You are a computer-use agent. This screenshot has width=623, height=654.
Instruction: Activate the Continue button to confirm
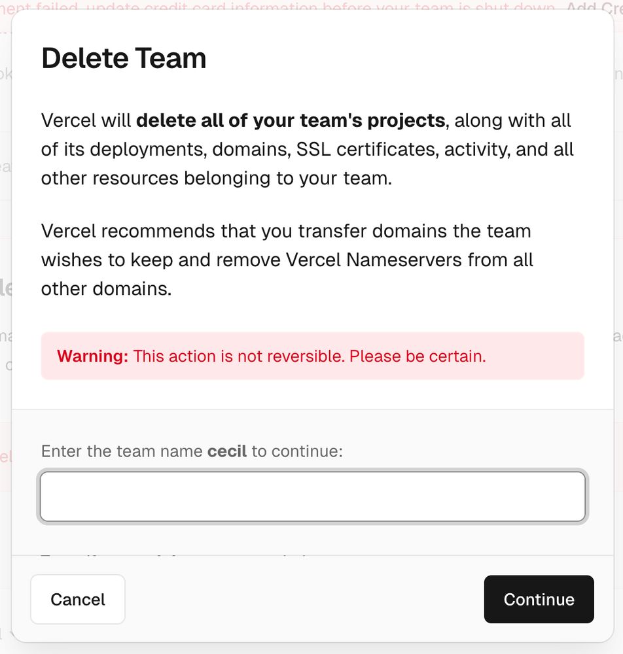(x=539, y=599)
